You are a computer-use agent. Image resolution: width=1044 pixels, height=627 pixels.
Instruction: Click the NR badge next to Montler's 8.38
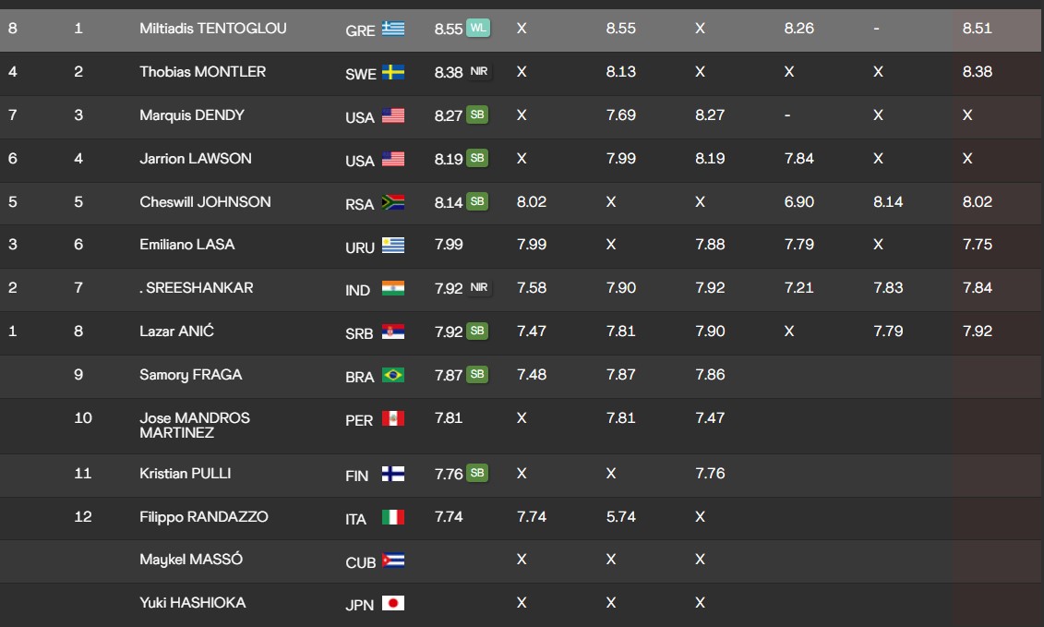point(478,71)
